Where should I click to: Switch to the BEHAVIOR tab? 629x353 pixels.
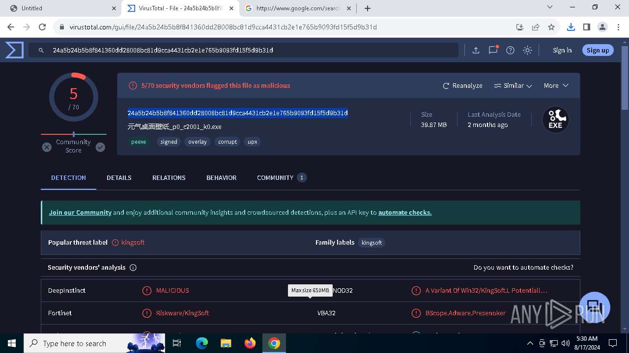tap(221, 177)
